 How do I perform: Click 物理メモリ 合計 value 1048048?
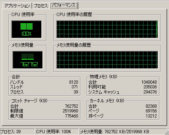149,82
